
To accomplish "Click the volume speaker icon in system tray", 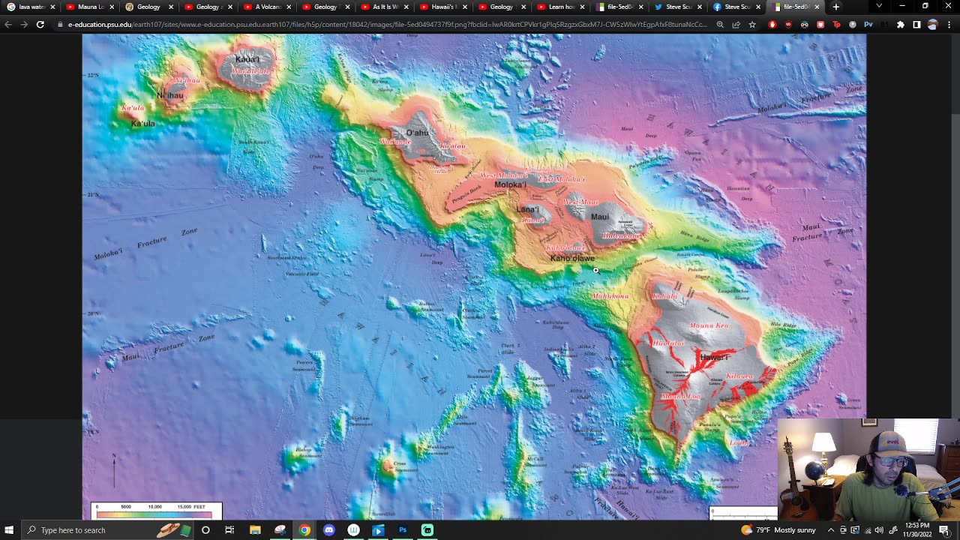I will pos(879,530).
